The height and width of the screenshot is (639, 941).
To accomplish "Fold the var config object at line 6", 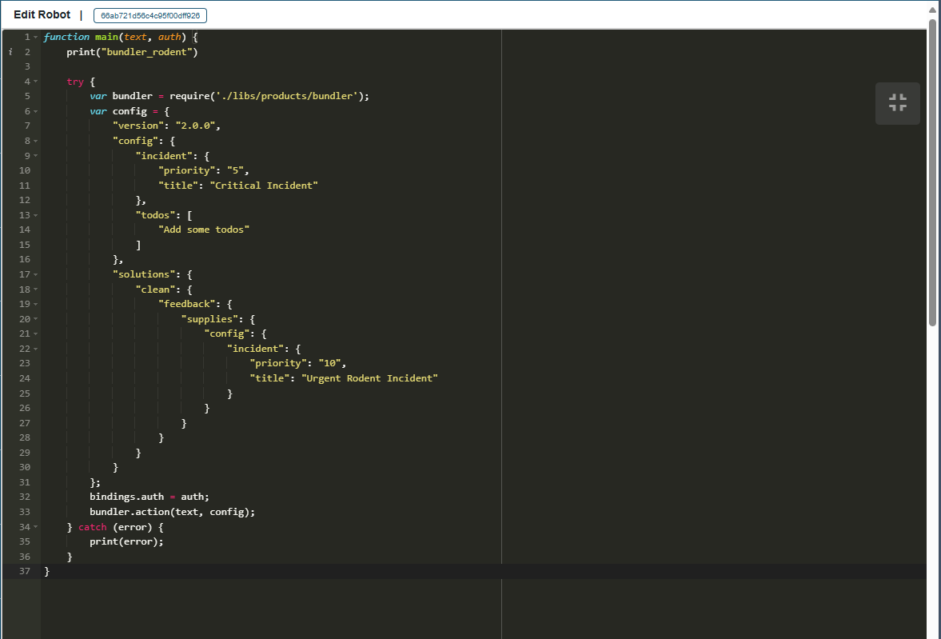I will [x=36, y=111].
